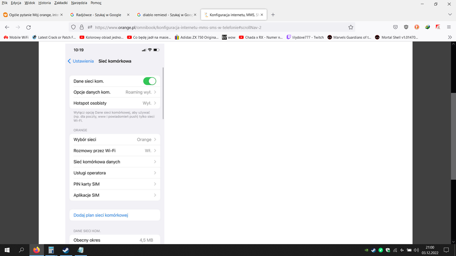Viewport: 456px width, 256px height.
Task: Open the Historia menu
Action: [x=45, y=3]
